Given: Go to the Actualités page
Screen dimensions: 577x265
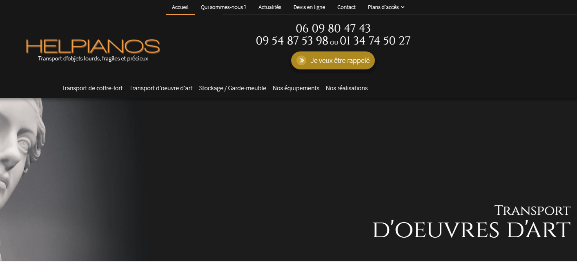Looking at the screenshot, I should point(270,7).
